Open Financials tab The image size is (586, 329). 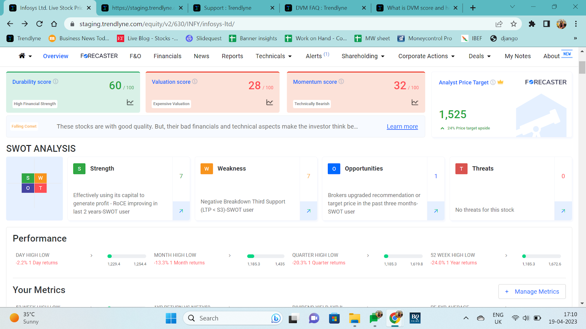tap(167, 56)
